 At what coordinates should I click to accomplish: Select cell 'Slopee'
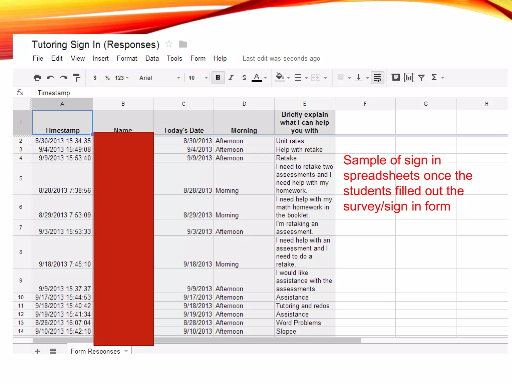[304, 331]
